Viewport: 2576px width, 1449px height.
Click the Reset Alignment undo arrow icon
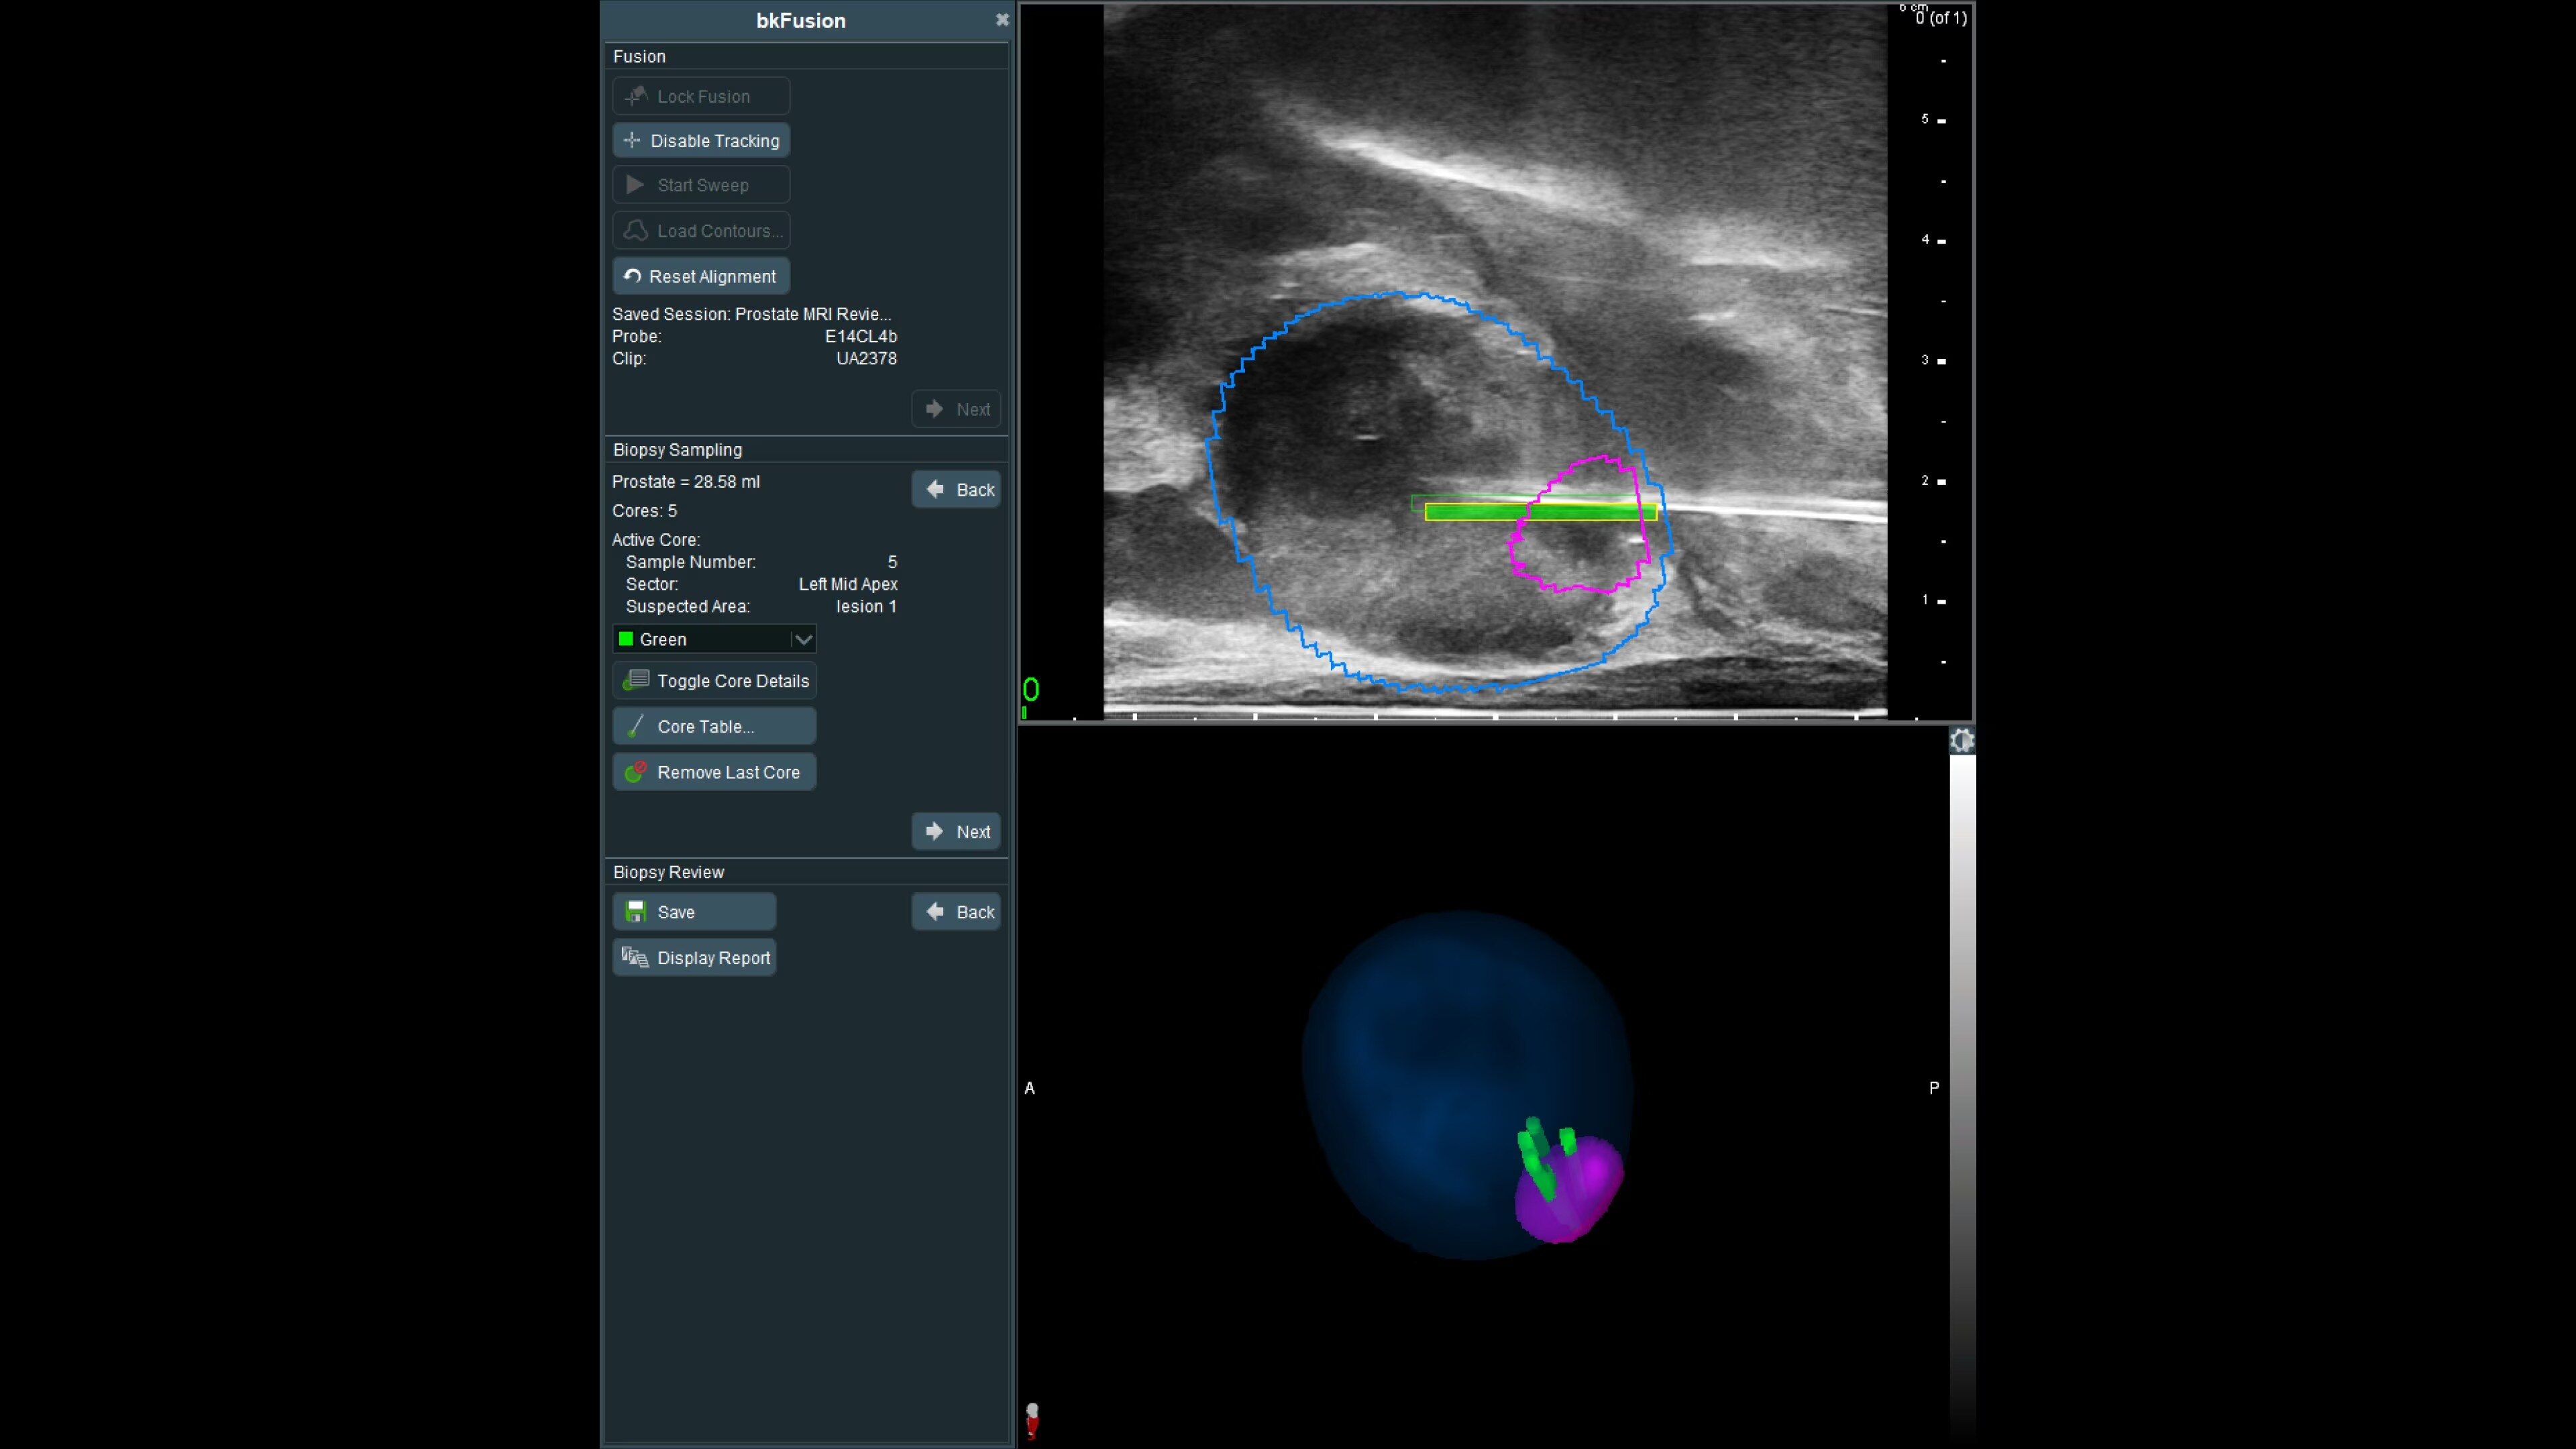pos(632,276)
